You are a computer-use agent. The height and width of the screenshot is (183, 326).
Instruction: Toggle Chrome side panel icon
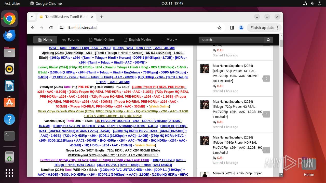232,28
